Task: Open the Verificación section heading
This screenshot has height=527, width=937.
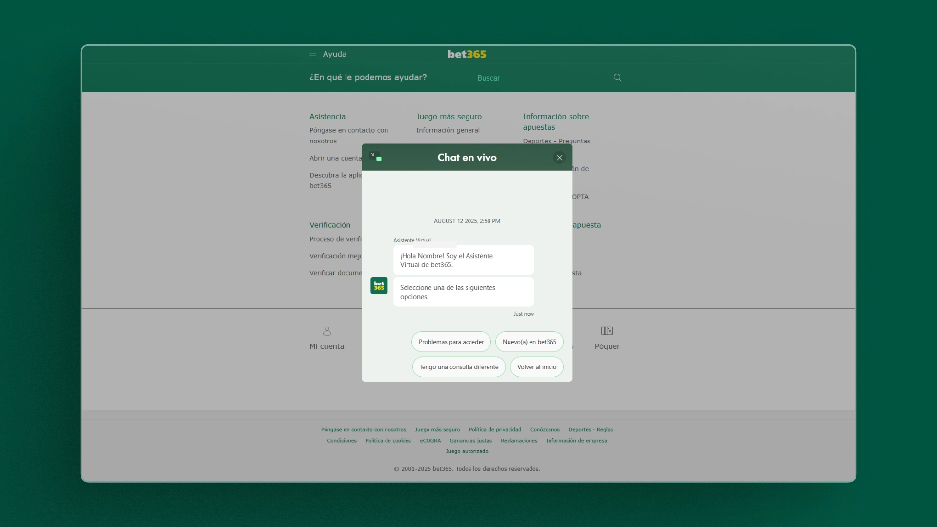Action: point(330,225)
